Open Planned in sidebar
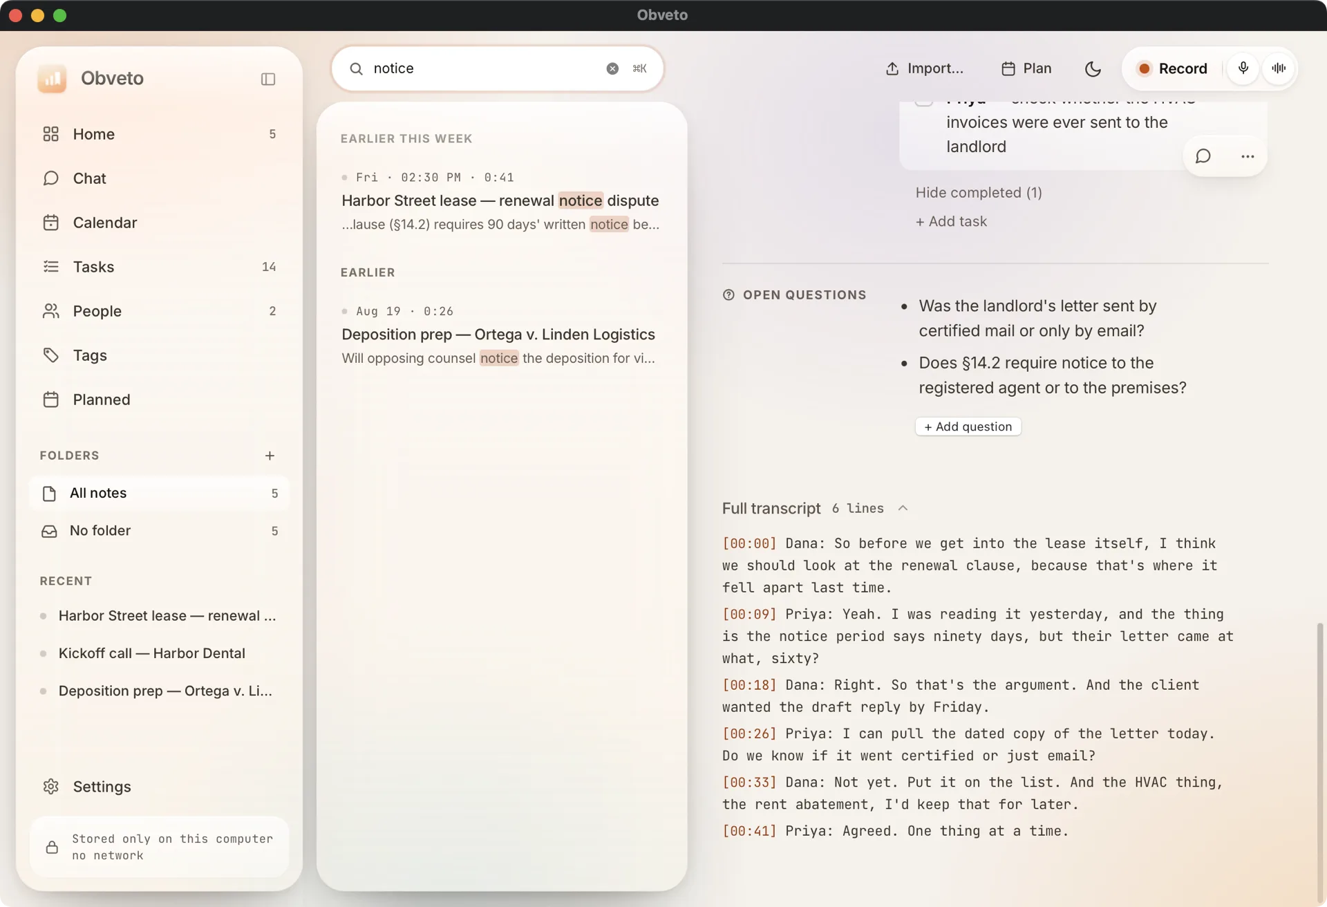 point(159,400)
